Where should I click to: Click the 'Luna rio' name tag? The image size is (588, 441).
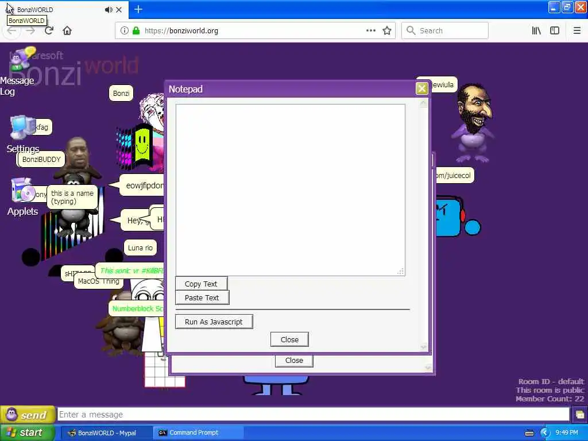click(140, 248)
